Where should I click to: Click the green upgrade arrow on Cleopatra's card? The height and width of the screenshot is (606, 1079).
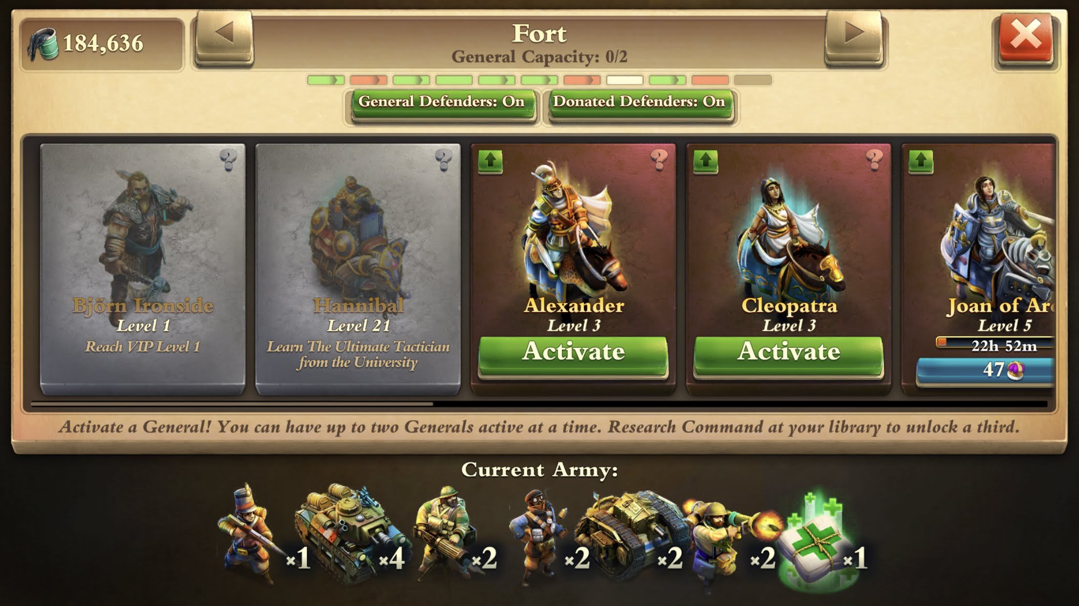click(706, 162)
